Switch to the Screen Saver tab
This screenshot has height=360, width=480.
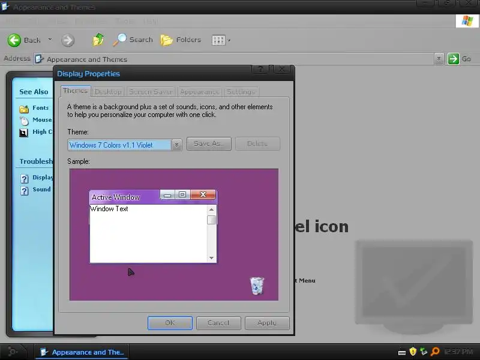151,92
